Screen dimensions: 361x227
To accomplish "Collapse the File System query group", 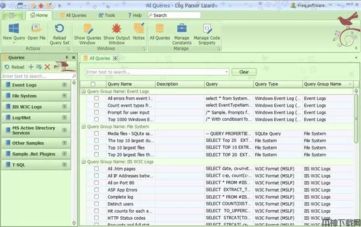I will [x=84, y=126].
